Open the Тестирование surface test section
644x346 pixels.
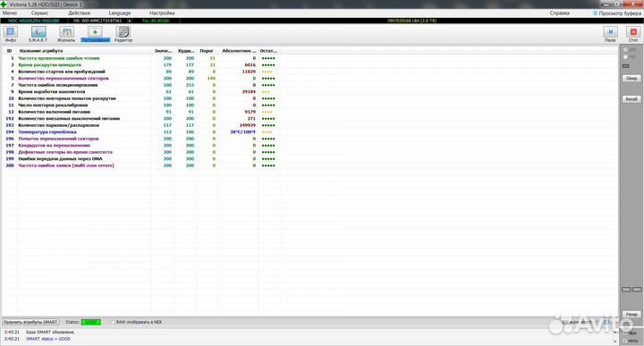click(x=96, y=34)
